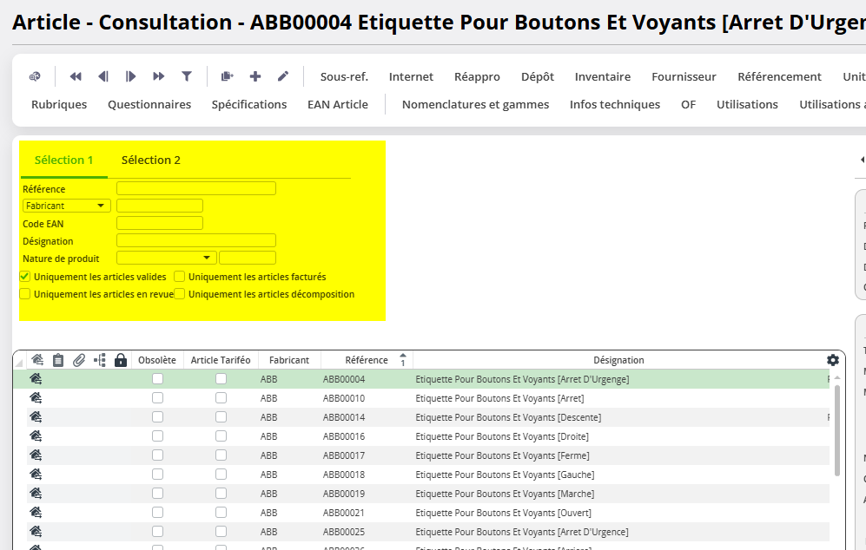Click the house icon on the ABB00014 row

coord(36,417)
